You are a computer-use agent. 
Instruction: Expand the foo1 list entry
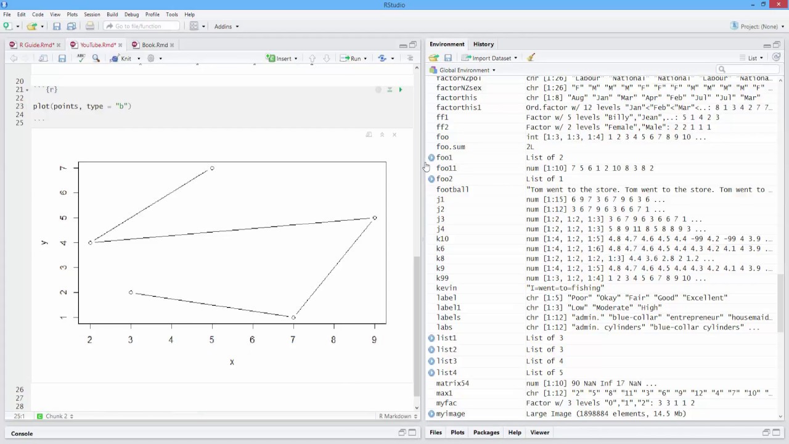431,158
